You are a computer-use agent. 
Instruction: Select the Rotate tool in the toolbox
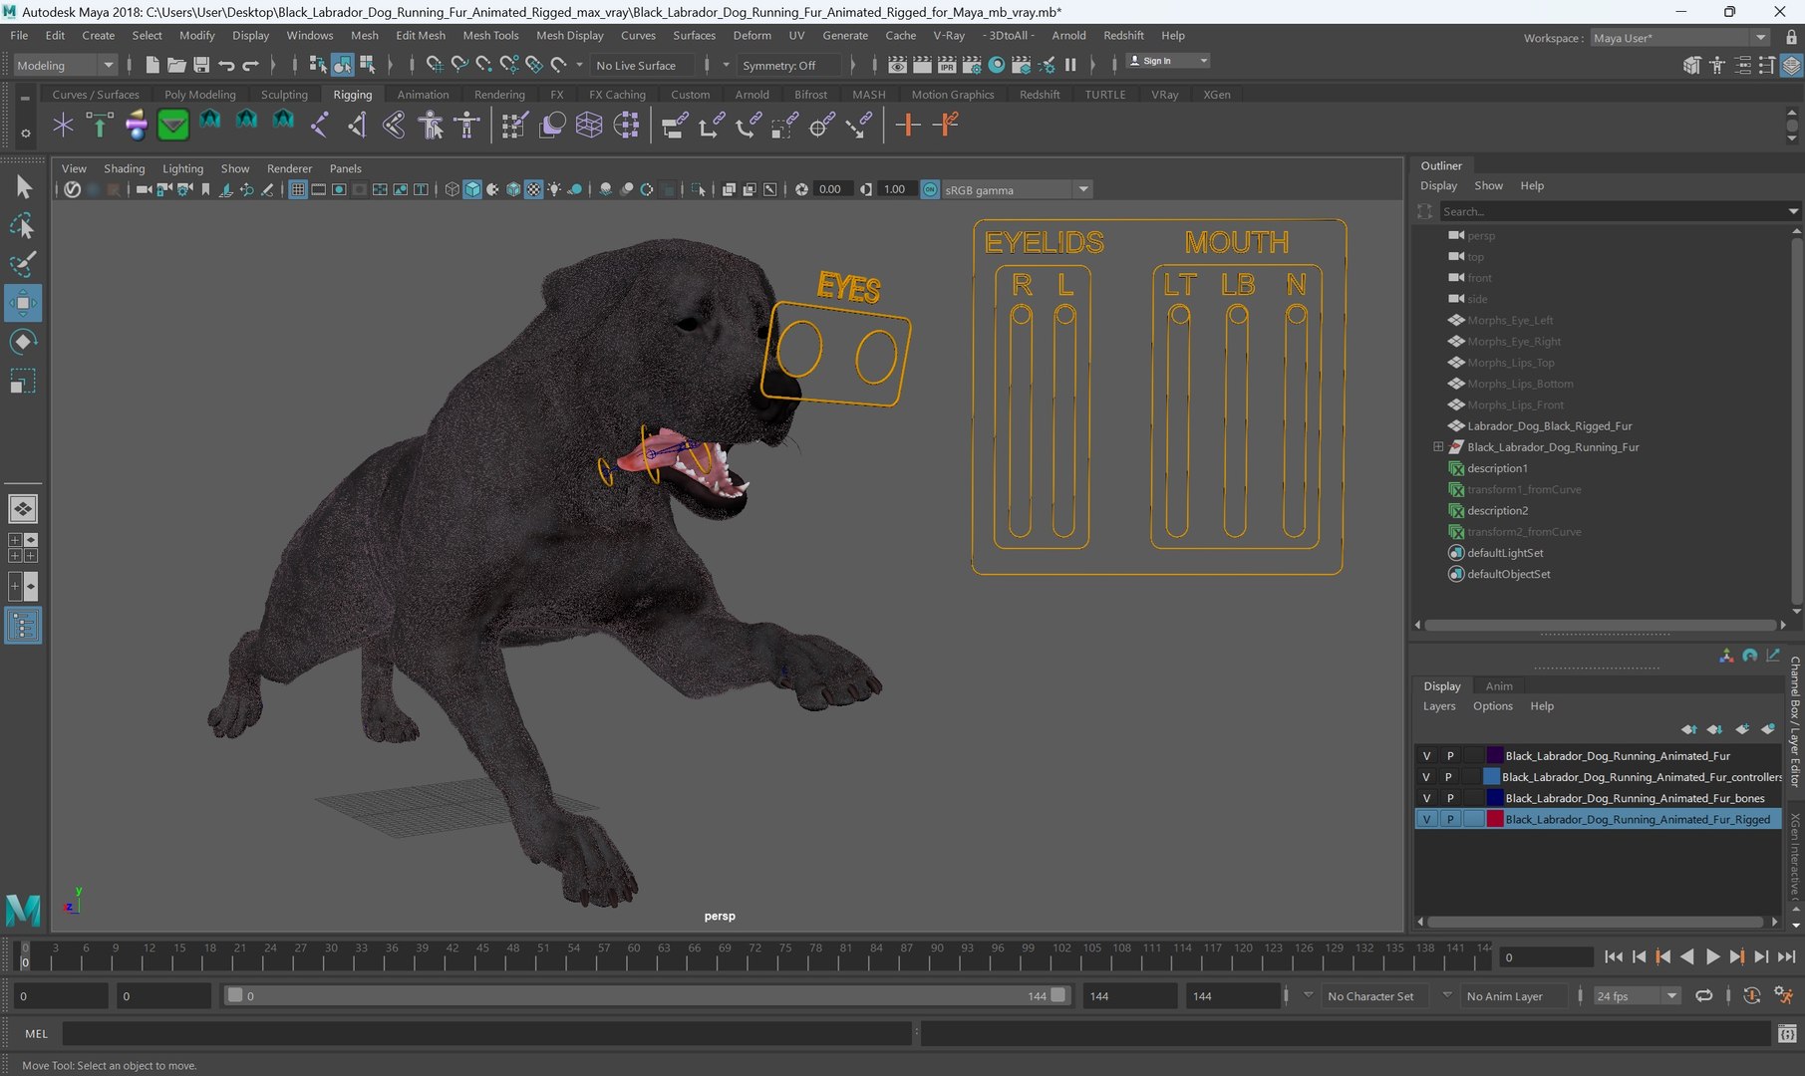point(23,342)
